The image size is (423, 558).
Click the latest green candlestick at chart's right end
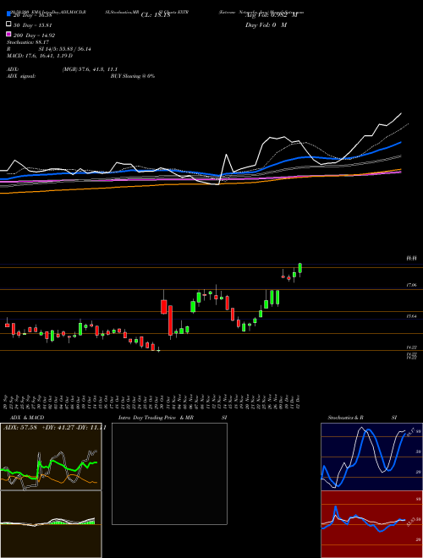(x=300, y=268)
